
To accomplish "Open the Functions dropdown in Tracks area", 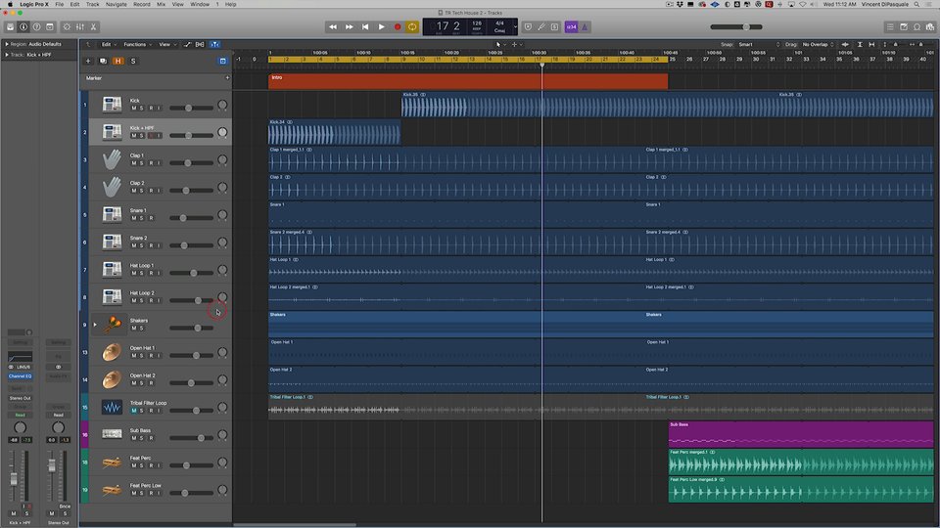I will click(x=137, y=44).
